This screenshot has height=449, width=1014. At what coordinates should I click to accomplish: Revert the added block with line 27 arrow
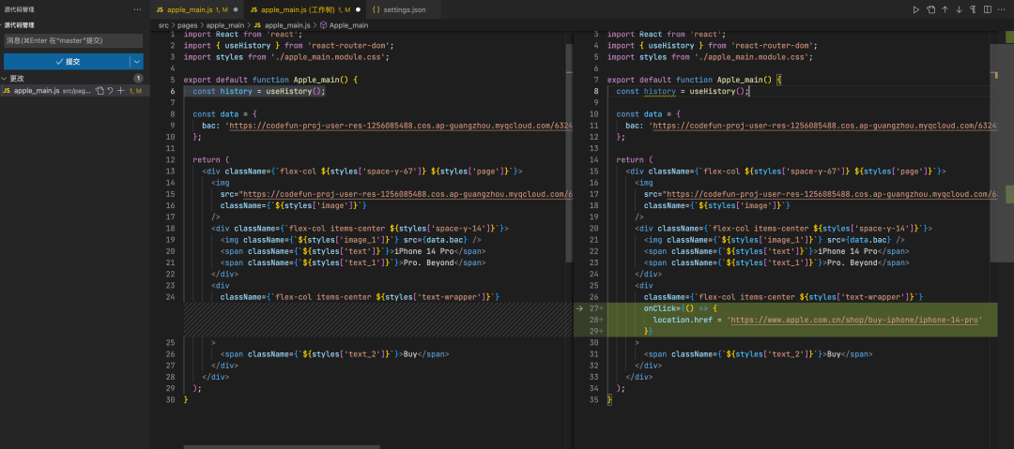tap(580, 308)
